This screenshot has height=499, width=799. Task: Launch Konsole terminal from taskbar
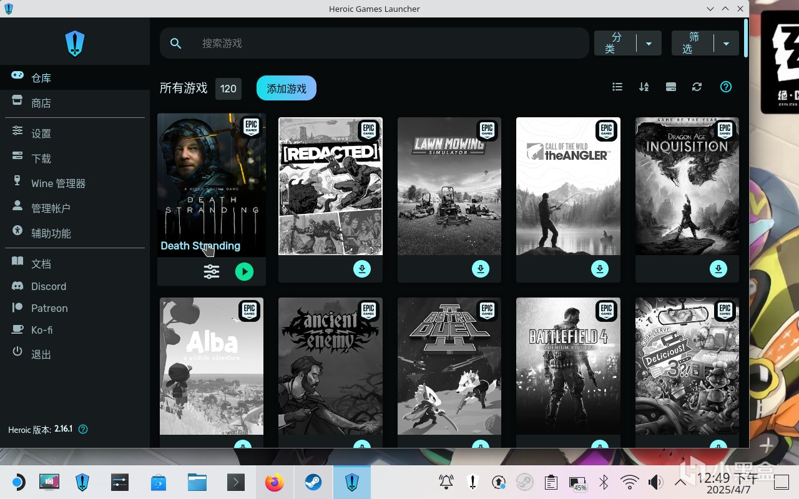(236, 482)
